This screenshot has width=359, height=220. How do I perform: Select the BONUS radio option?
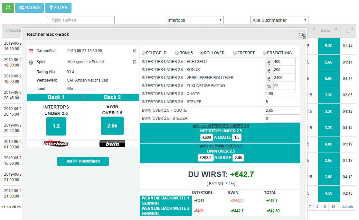point(177,53)
